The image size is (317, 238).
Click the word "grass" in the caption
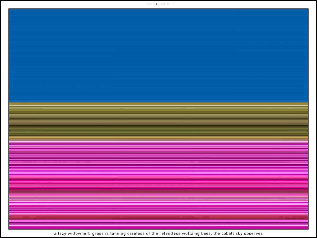pos(98,234)
